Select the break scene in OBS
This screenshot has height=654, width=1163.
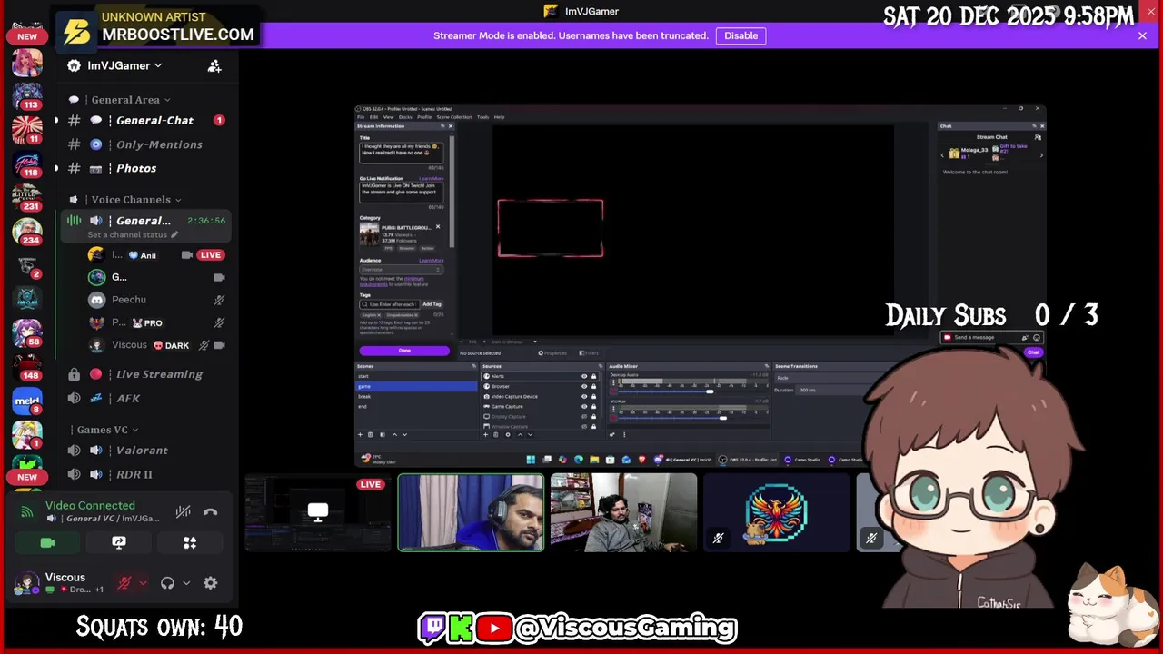coord(417,396)
